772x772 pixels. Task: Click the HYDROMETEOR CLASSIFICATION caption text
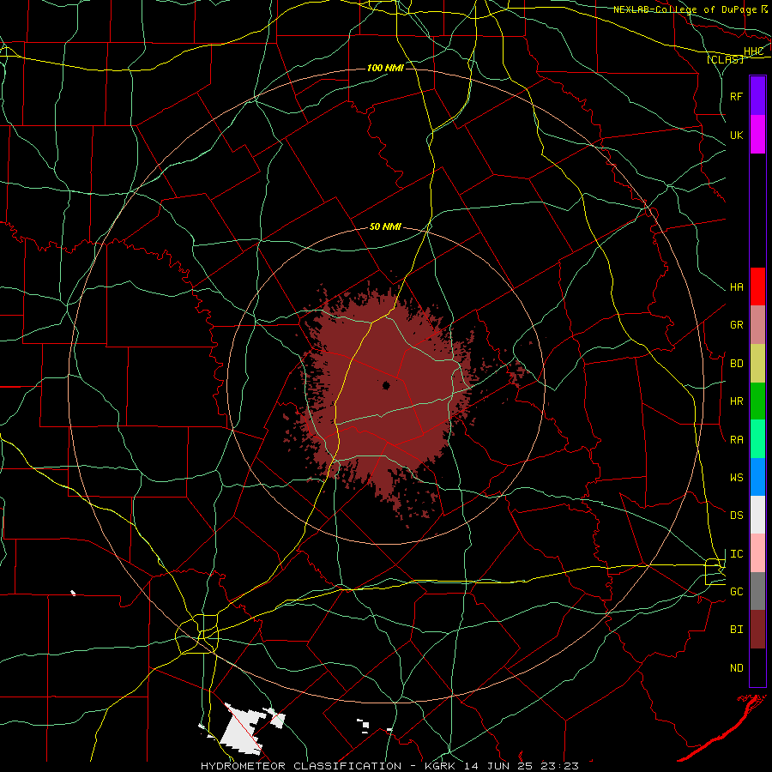(301, 766)
